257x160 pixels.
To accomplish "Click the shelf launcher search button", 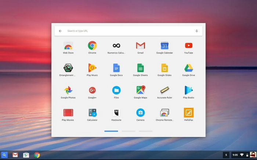I will pyautogui.click(x=4, y=155).
